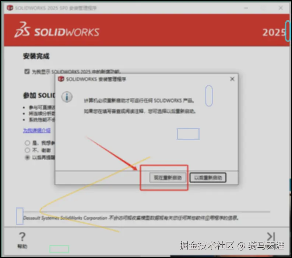Click the Dassault Systemes SolidWorks Corporation notice
292x258 pixels.
click(x=131, y=218)
